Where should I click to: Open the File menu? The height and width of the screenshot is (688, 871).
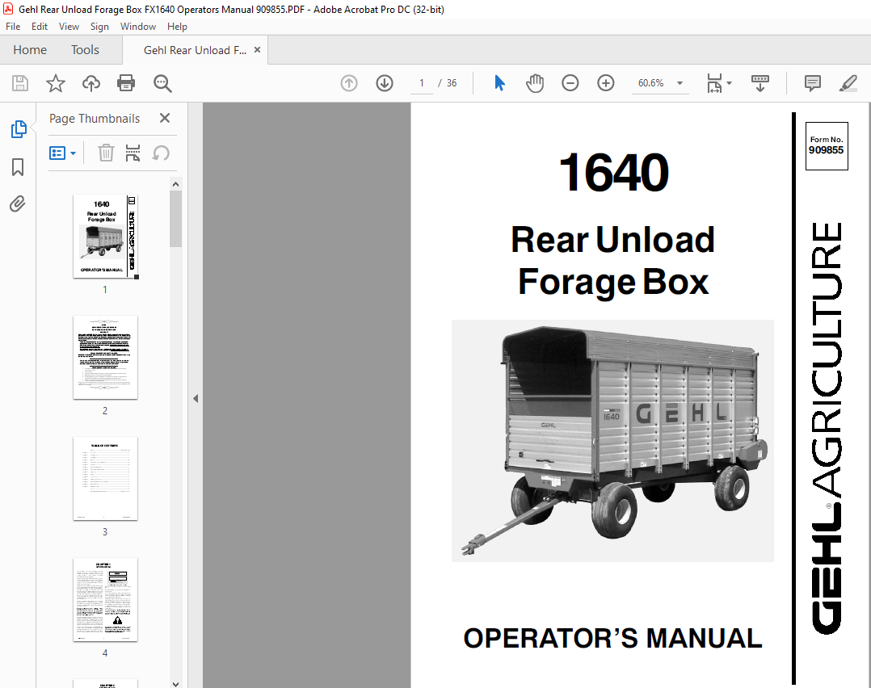pyautogui.click(x=13, y=27)
